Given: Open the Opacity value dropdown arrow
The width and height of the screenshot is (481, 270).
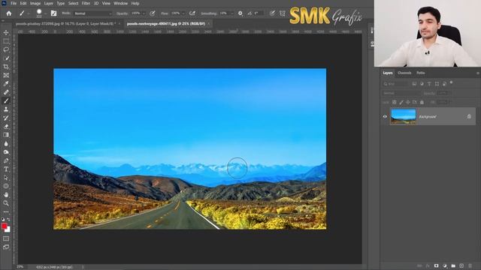Looking at the screenshot, I should tap(144, 13).
